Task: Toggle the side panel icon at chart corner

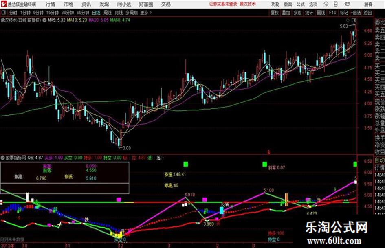Action: tap(354, 20)
